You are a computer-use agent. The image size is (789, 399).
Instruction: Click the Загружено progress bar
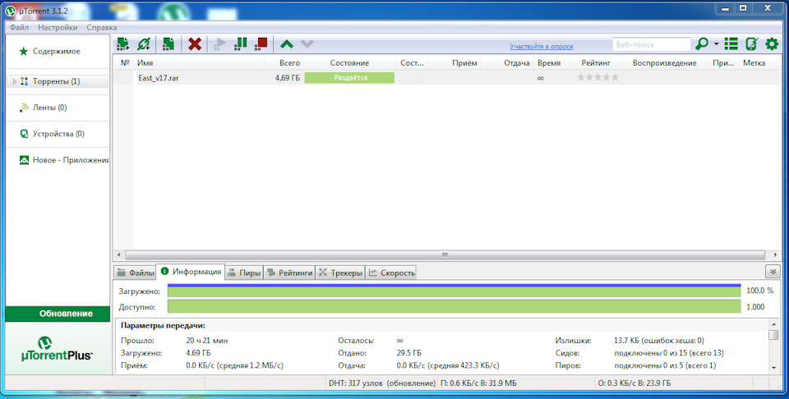(454, 291)
